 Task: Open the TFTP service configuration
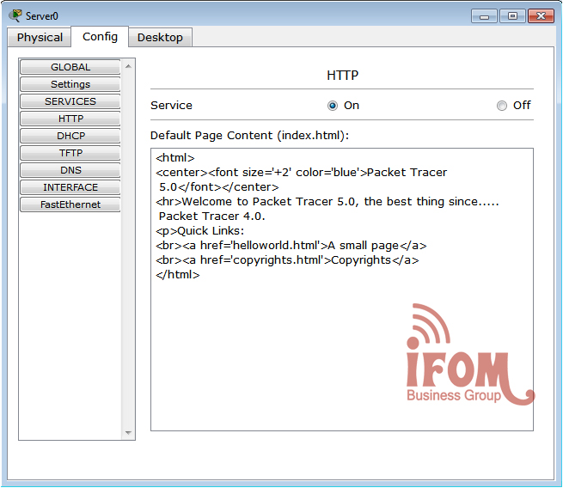[x=70, y=153]
